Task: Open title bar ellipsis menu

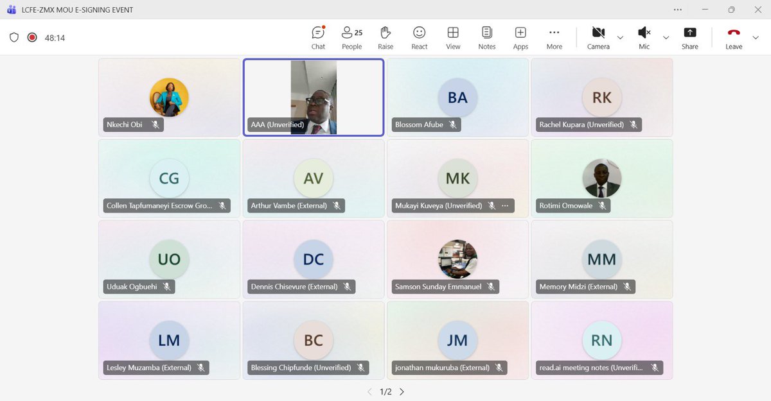Action: coord(678,10)
